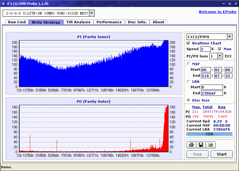Click the MSF End minutes field 510
Viewport: 239px width, 171px height.
[206, 76]
